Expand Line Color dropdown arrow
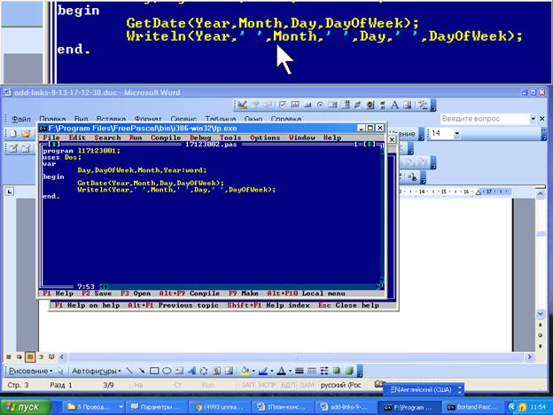 point(271,371)
